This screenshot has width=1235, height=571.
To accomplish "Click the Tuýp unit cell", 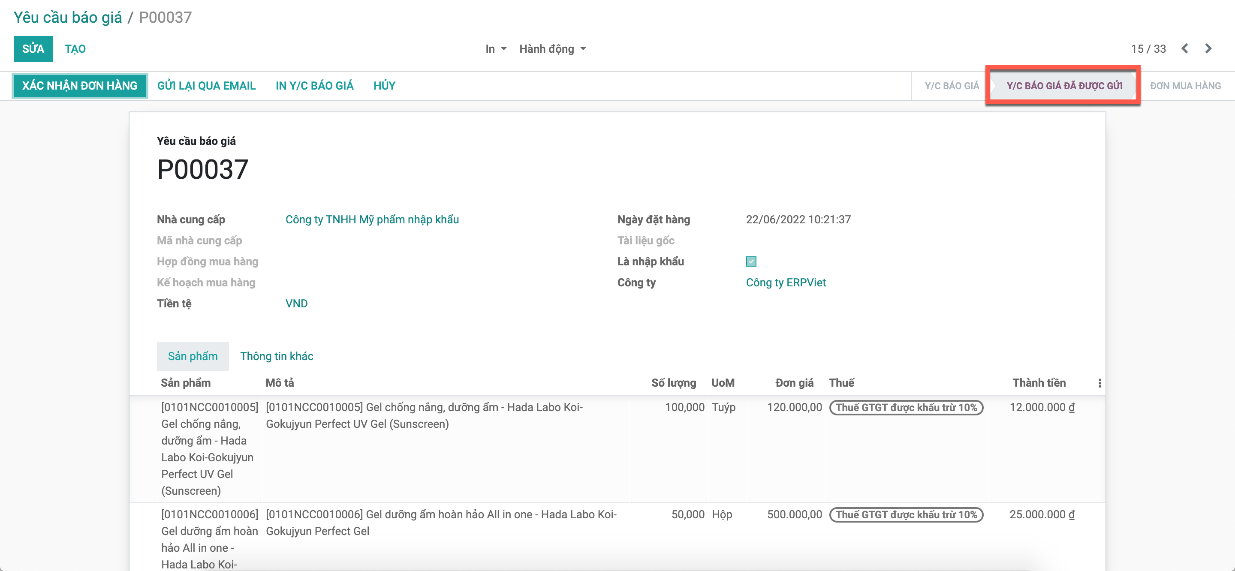I will (723, 408).
